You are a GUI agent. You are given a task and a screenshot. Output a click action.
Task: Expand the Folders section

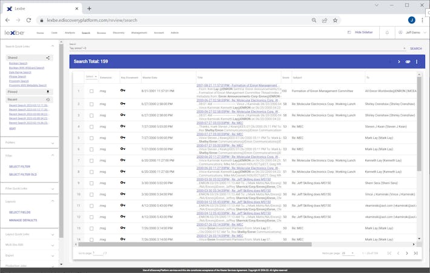[x=53, y=143]
